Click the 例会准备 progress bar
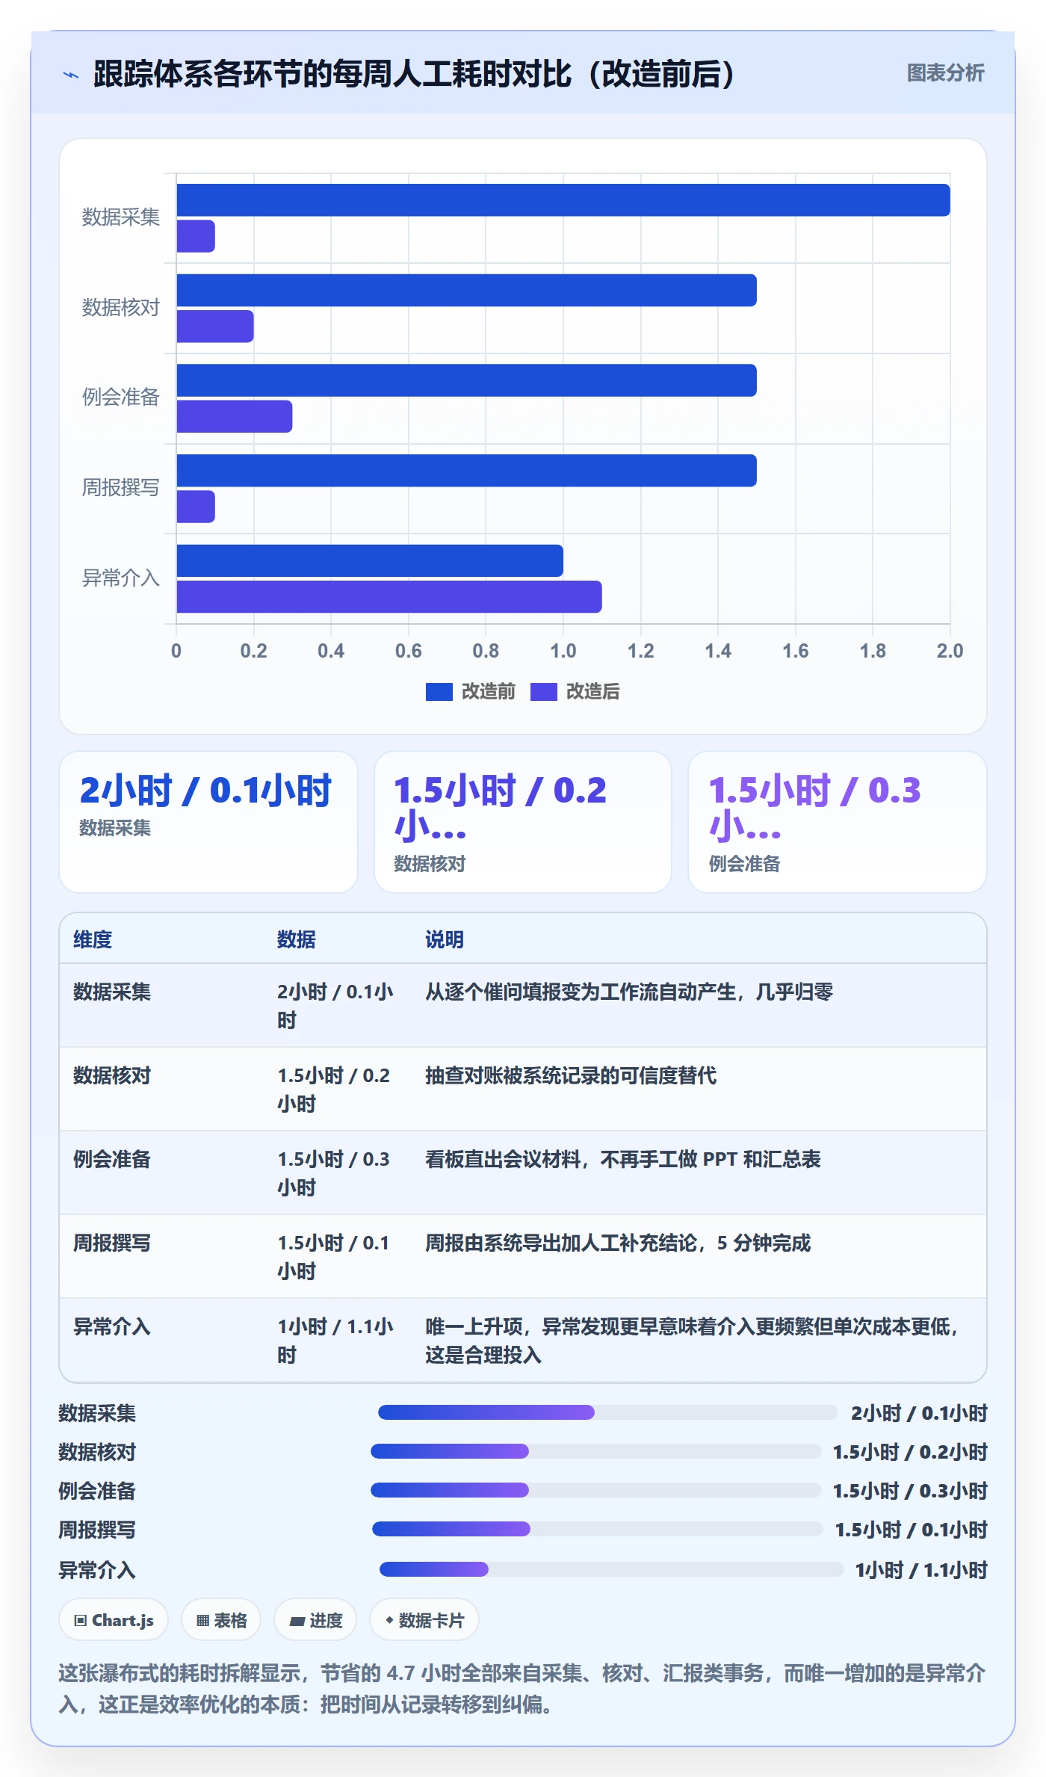1046x1777 pixels. pyautogui.click(x=595, y=1490)
